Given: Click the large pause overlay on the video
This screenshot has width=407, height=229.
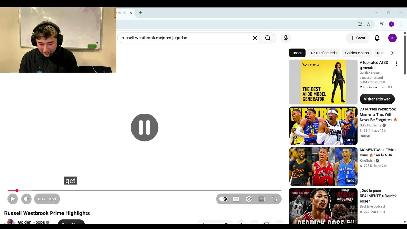Looking at the screenshot, I should (144, 127).
